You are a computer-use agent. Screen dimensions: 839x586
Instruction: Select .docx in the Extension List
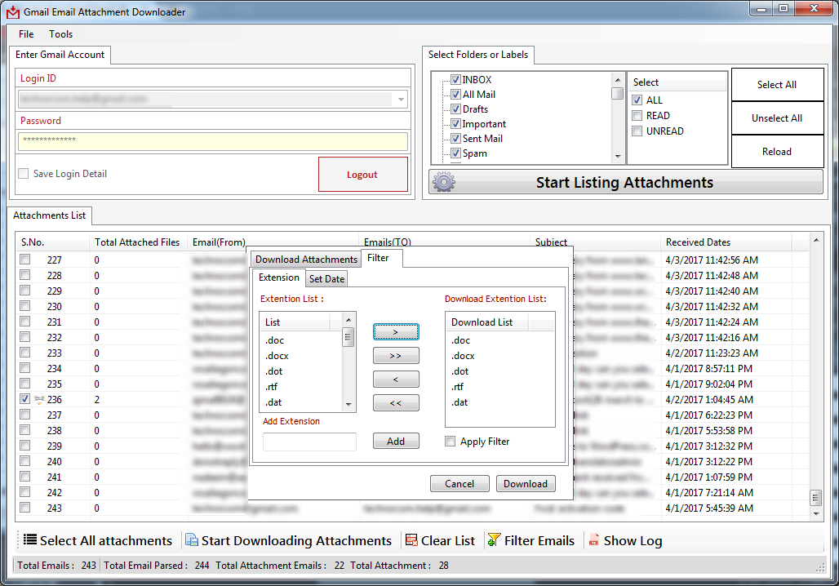click(277, 355)
